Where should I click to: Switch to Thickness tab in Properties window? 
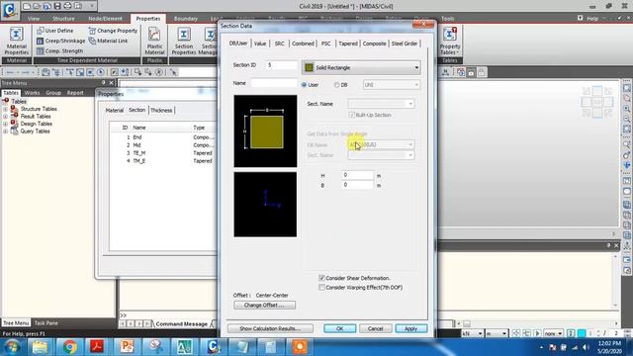click(x=161, y=110)
